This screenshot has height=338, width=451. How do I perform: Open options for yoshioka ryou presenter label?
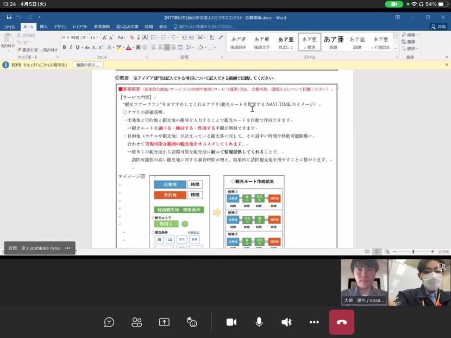click(x=67, y=248)
